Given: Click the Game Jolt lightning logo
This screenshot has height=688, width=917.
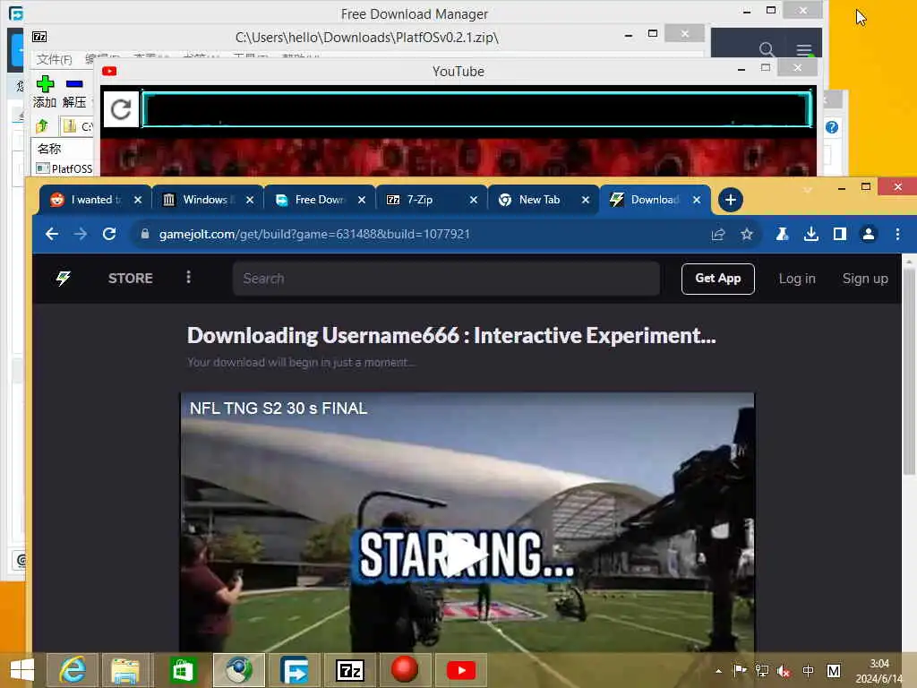Looking at the screenshot, I should 64,279.
